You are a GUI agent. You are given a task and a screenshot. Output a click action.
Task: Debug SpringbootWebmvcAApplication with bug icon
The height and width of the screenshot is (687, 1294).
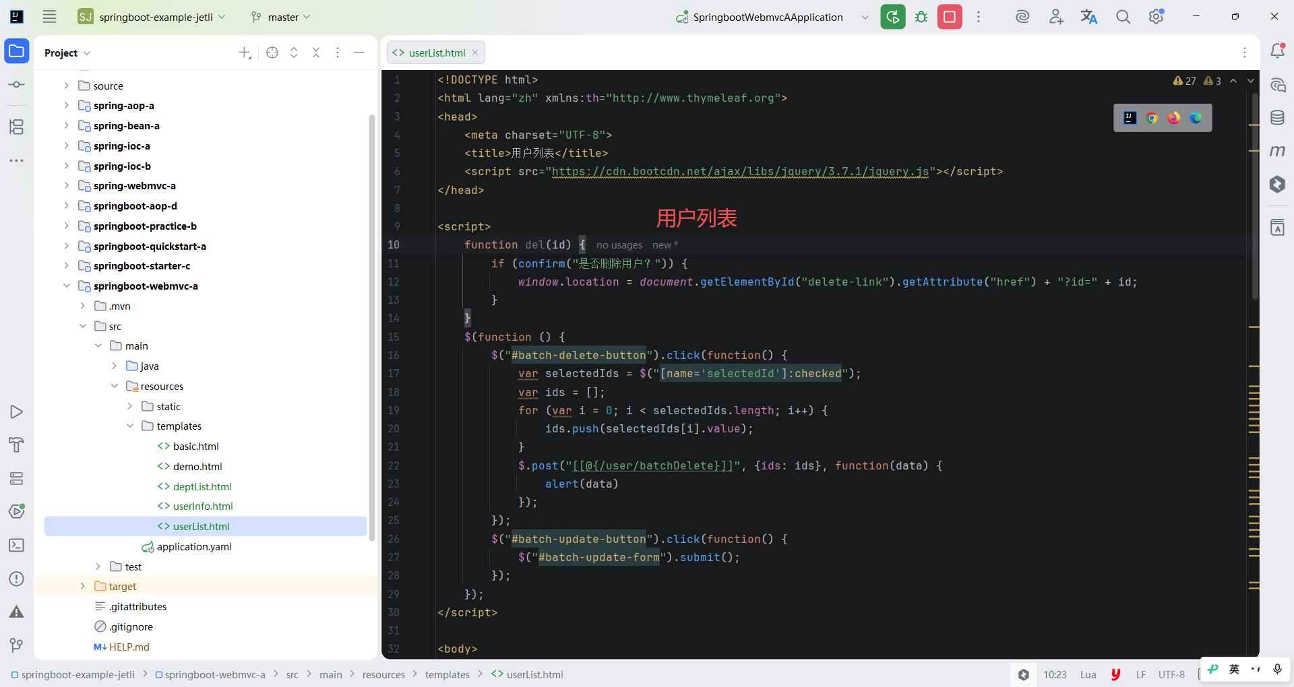pyautogui.click(x=921, y=17)
